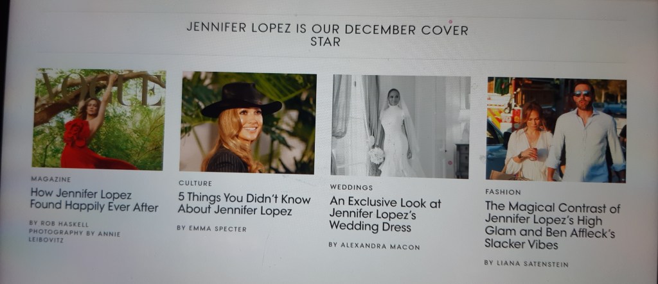Open 'An Exclusive Look at Jennifer Lopez's Wedding Dress'

click(x=385, y=215)
